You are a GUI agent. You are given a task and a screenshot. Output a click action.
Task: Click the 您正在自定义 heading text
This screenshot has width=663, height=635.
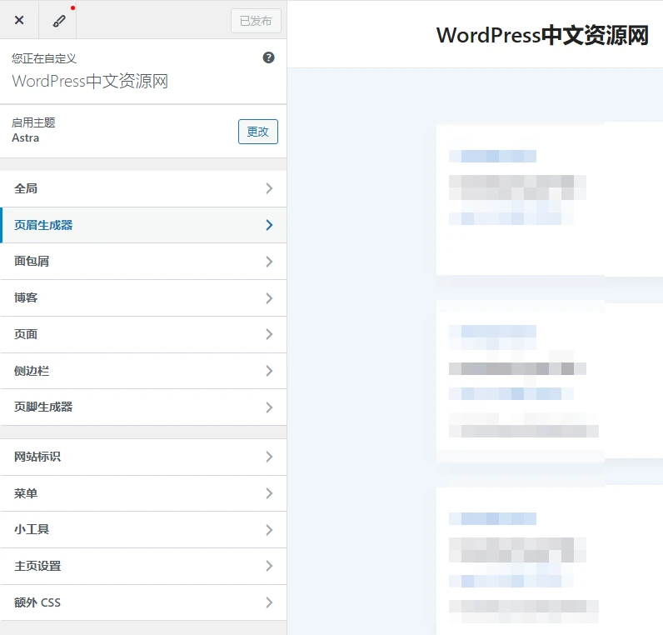(x=44, y=58)
